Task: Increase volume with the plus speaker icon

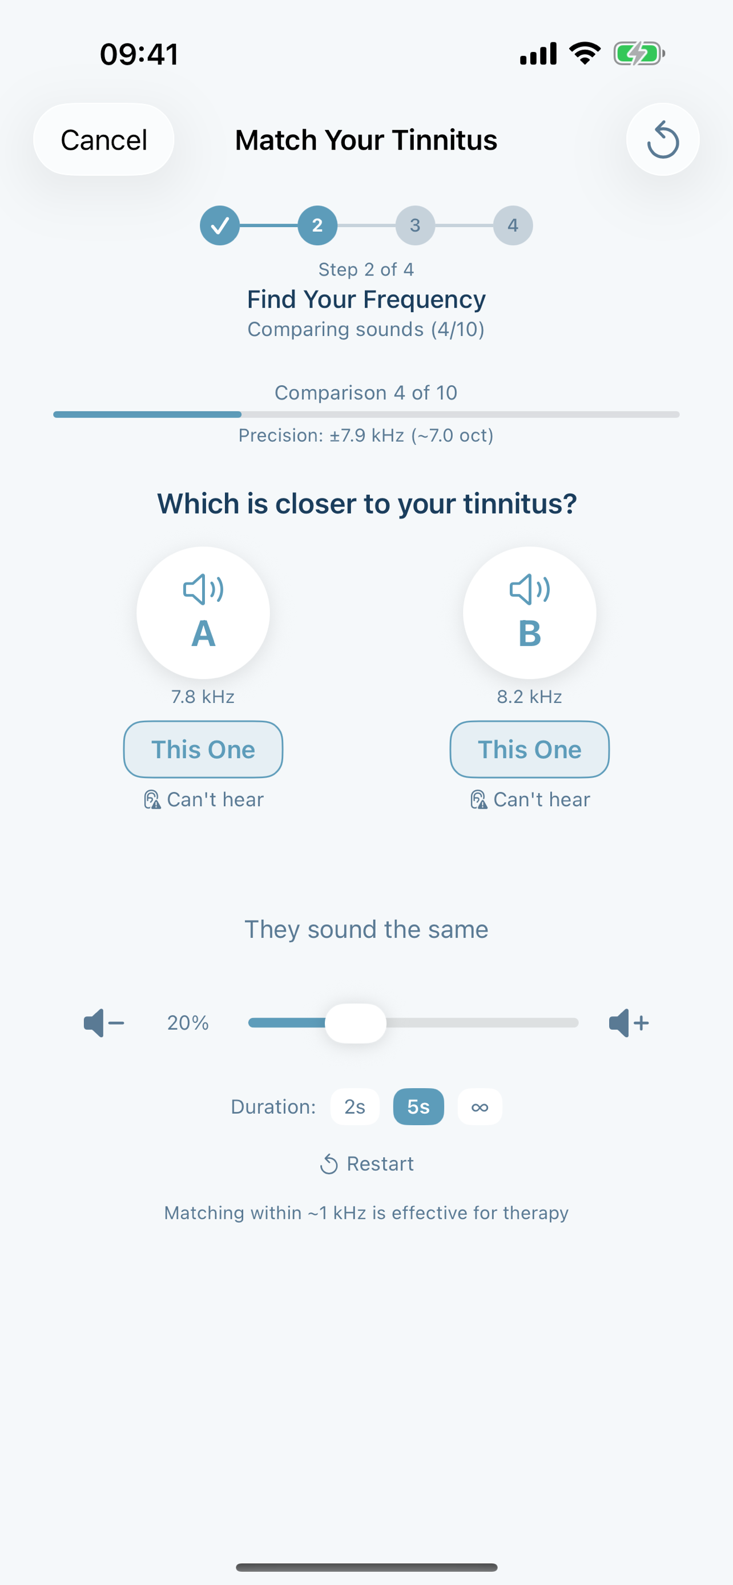Action: click(x=627, y=1022)
